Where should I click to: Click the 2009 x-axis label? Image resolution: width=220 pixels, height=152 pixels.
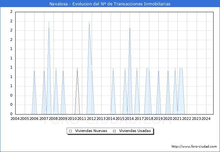click(63, 119)
